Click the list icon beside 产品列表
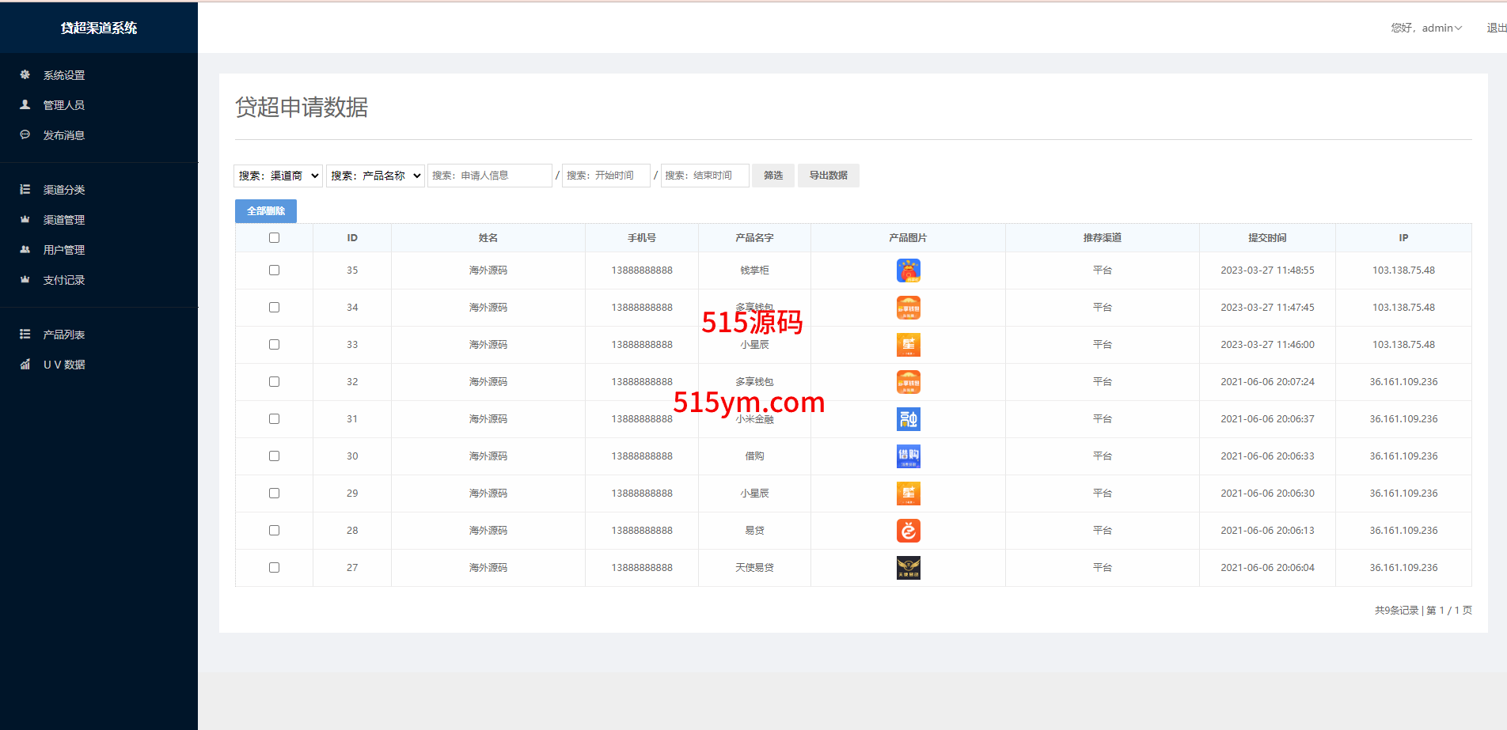1507x730 pixels. [25, 335]
